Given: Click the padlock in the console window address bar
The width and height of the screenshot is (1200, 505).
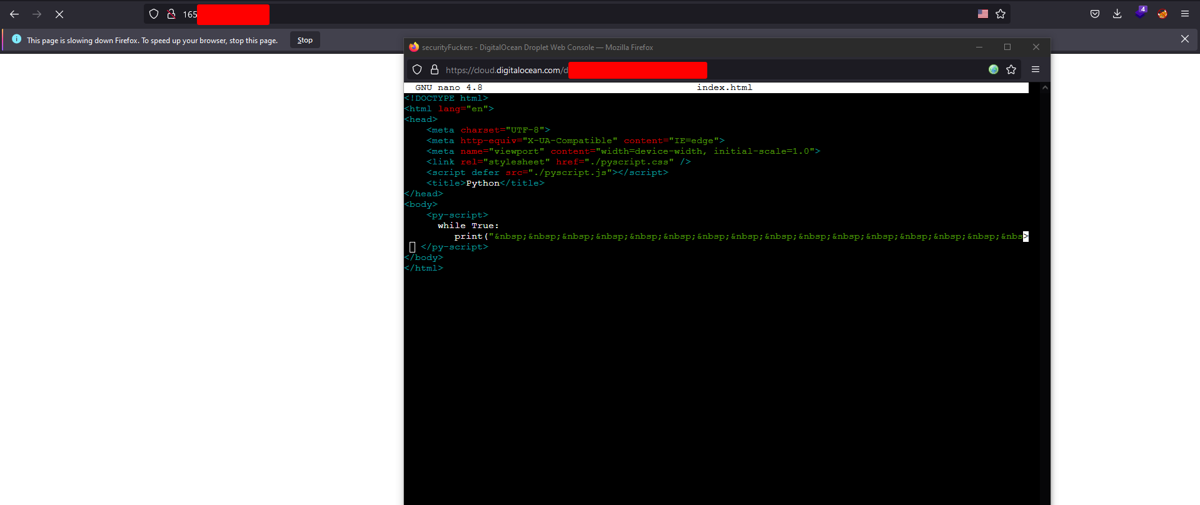Looking at the screenshot, I should tap(435, 69).
